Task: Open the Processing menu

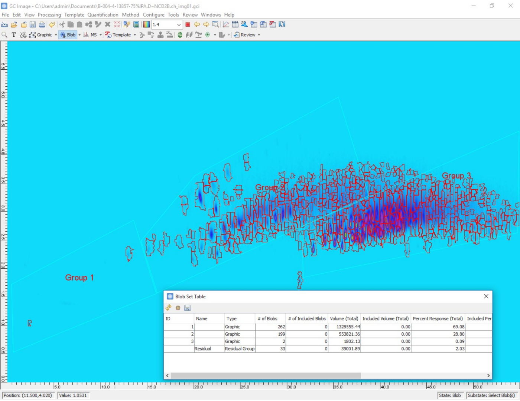Action: point(49,15)
